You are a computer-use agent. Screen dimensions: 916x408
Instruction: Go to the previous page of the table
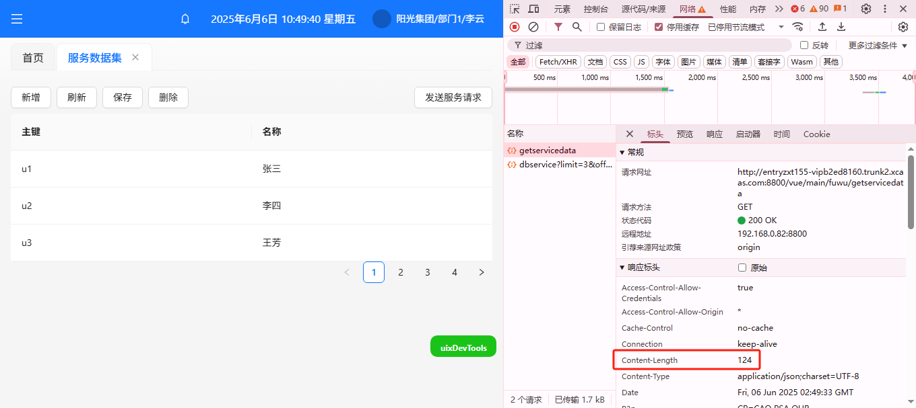347,272
